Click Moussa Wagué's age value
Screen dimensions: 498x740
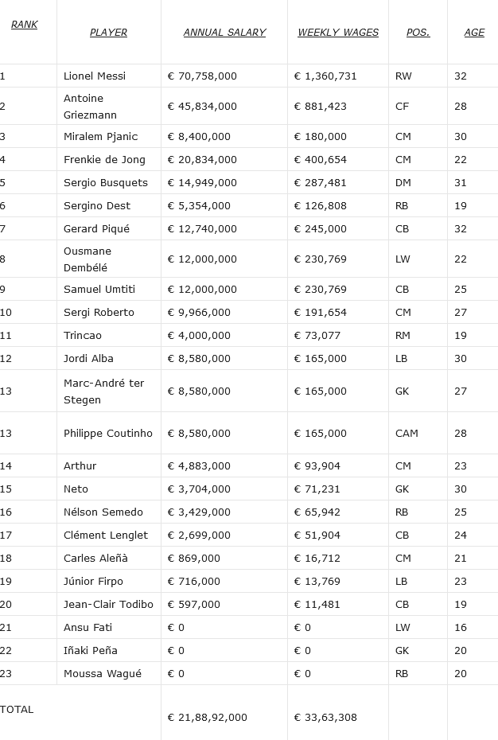[461, 674]
